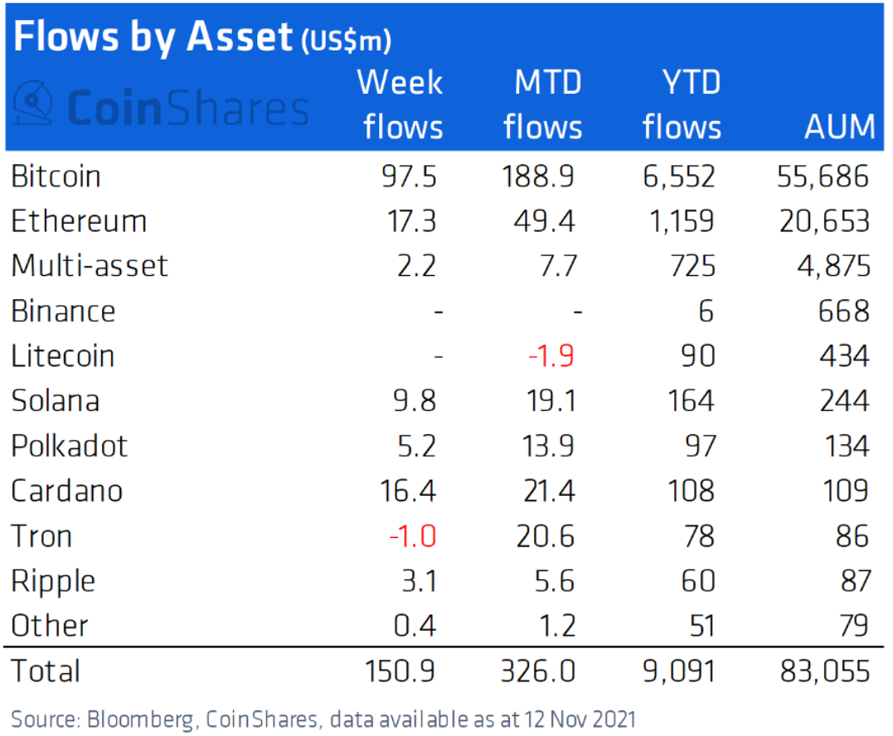Click the Multi-asset row label
The width and height of the screenshot is (893, 736).
tap(90, 266)
